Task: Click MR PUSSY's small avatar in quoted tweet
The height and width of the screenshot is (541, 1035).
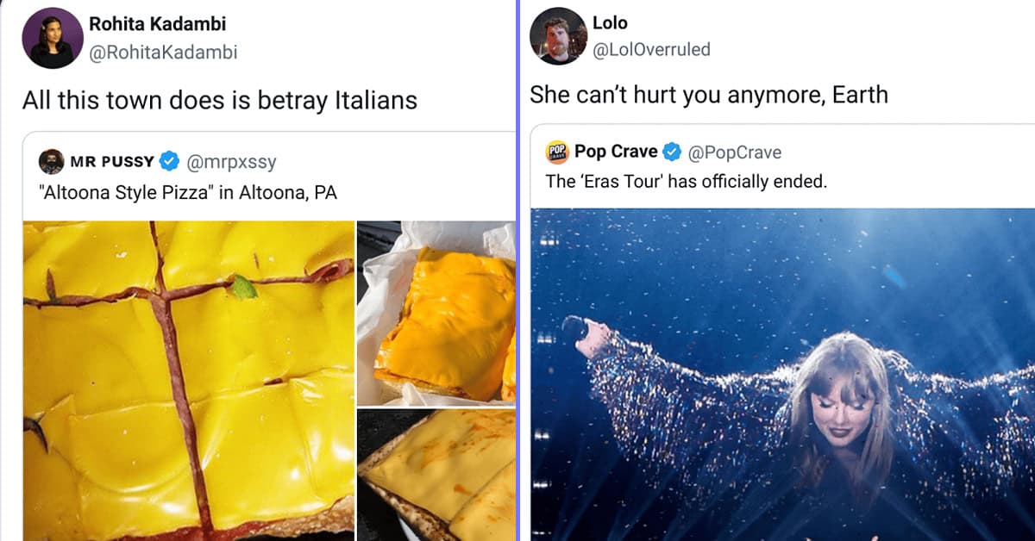Action: tap(51, 161)
